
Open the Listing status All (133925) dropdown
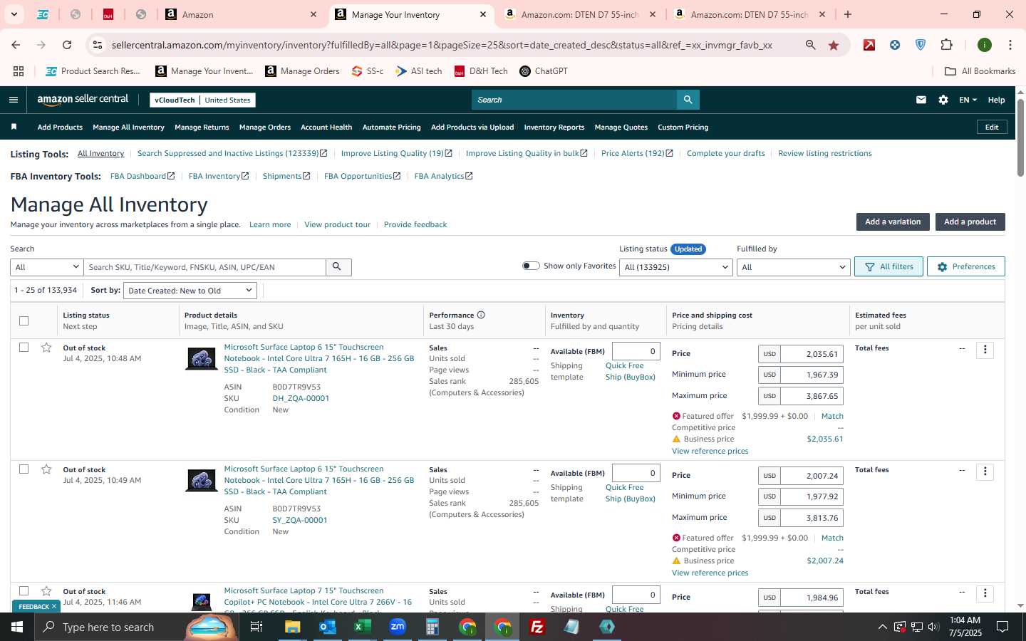point(676,267)
